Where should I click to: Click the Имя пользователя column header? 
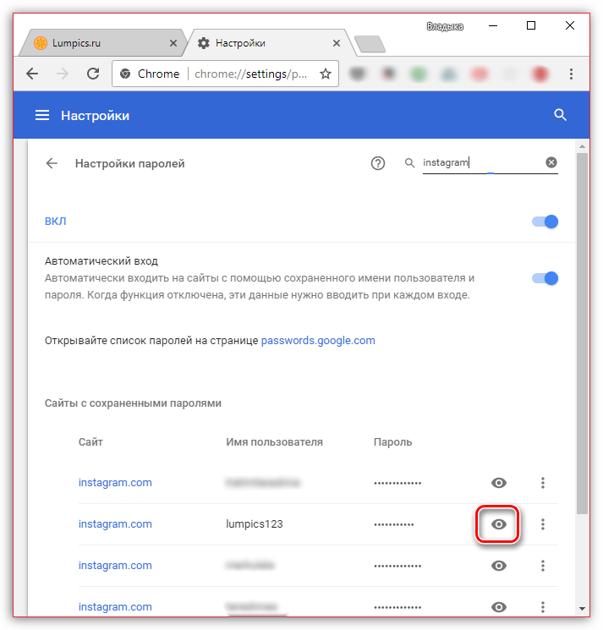[274, 442]
